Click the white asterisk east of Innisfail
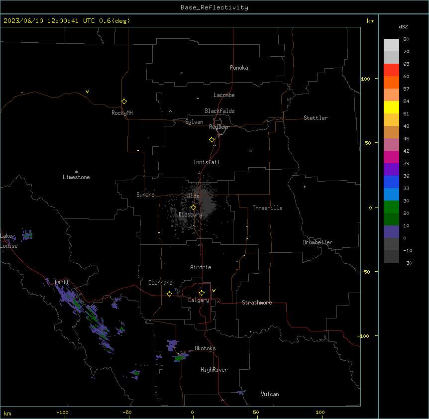The height and width of the screenshot is (419, 429). click(x=250, y=151)
